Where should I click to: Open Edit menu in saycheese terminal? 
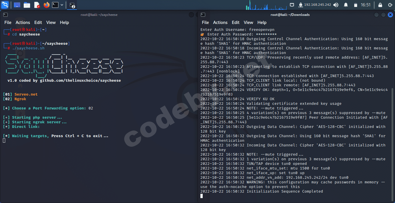tap(38, 23)
